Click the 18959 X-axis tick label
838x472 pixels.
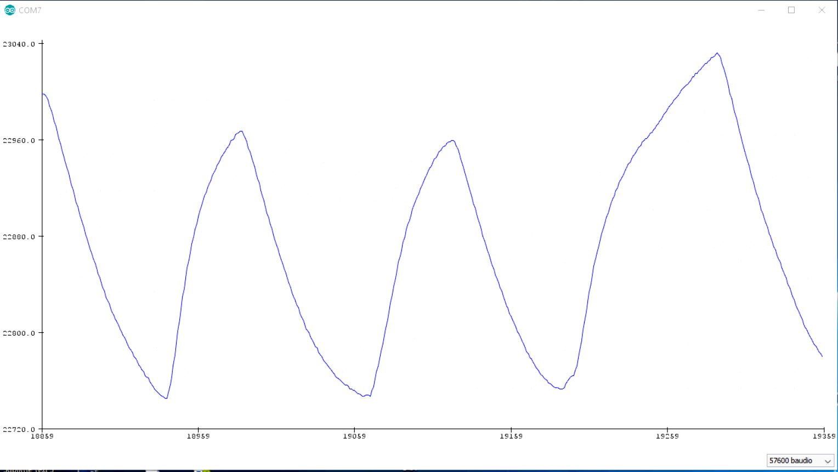coord(198,436)
